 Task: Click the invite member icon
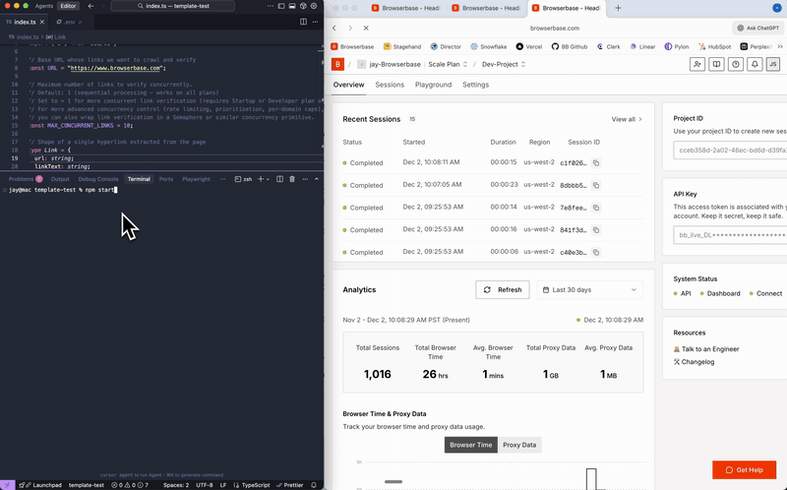point(697,64)
